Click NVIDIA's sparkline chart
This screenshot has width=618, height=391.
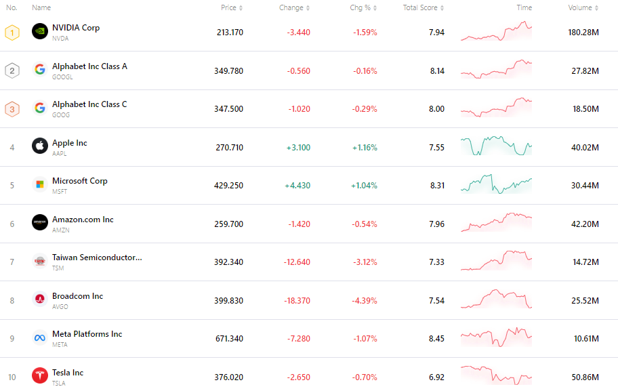coord(496,31)
